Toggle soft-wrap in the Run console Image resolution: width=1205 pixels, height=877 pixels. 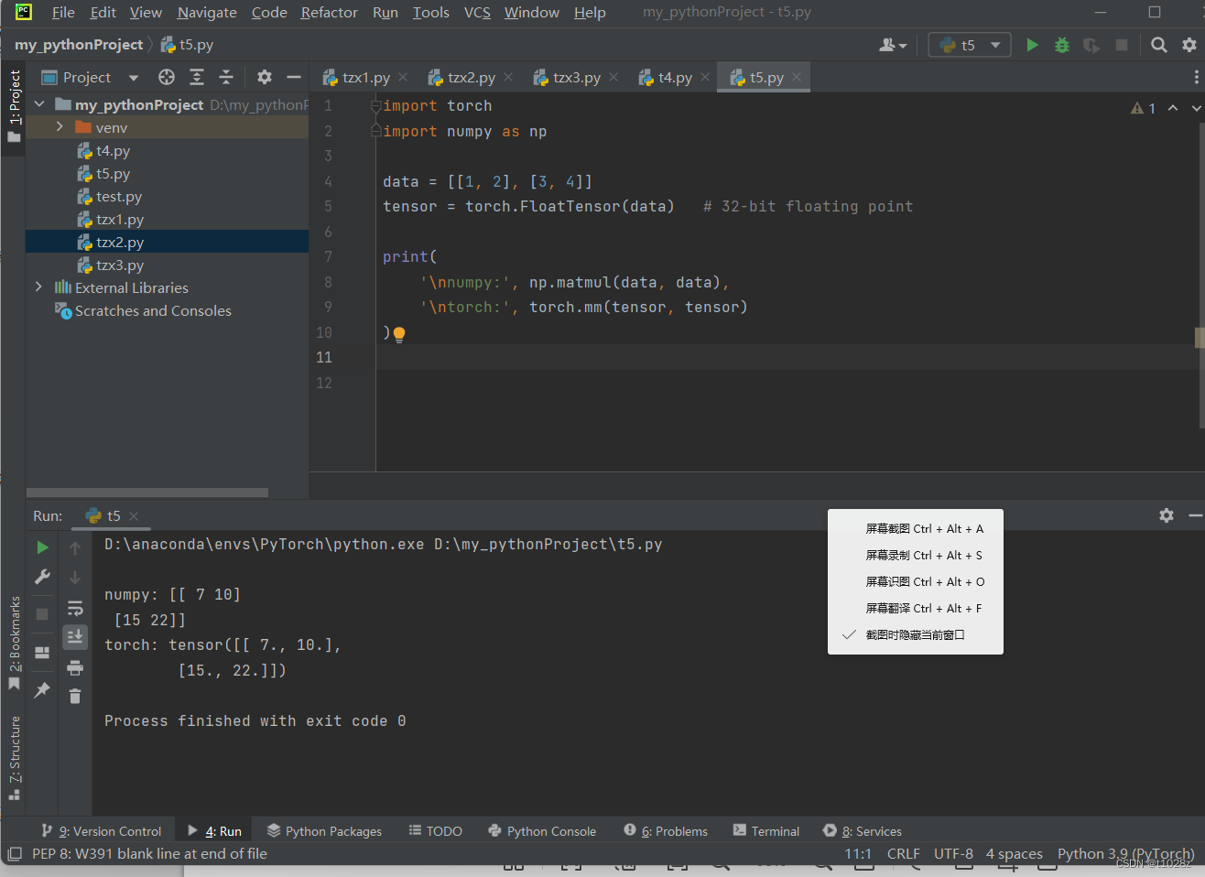[74, 606]
